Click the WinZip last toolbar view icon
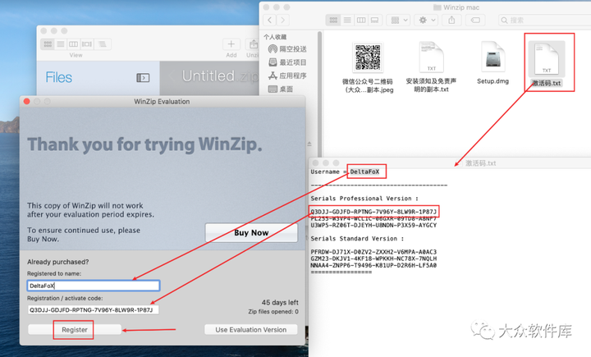This screenshot has height=357, width=591. (x=102, y=44)
